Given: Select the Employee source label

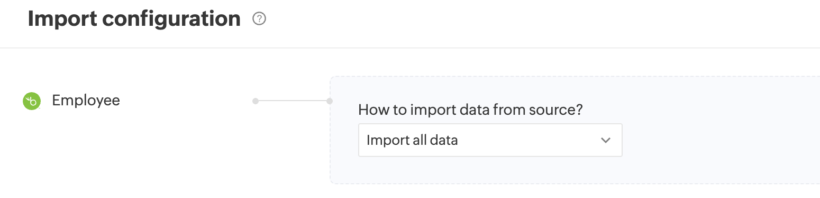Looking at the screenshot, I should 86,100.
